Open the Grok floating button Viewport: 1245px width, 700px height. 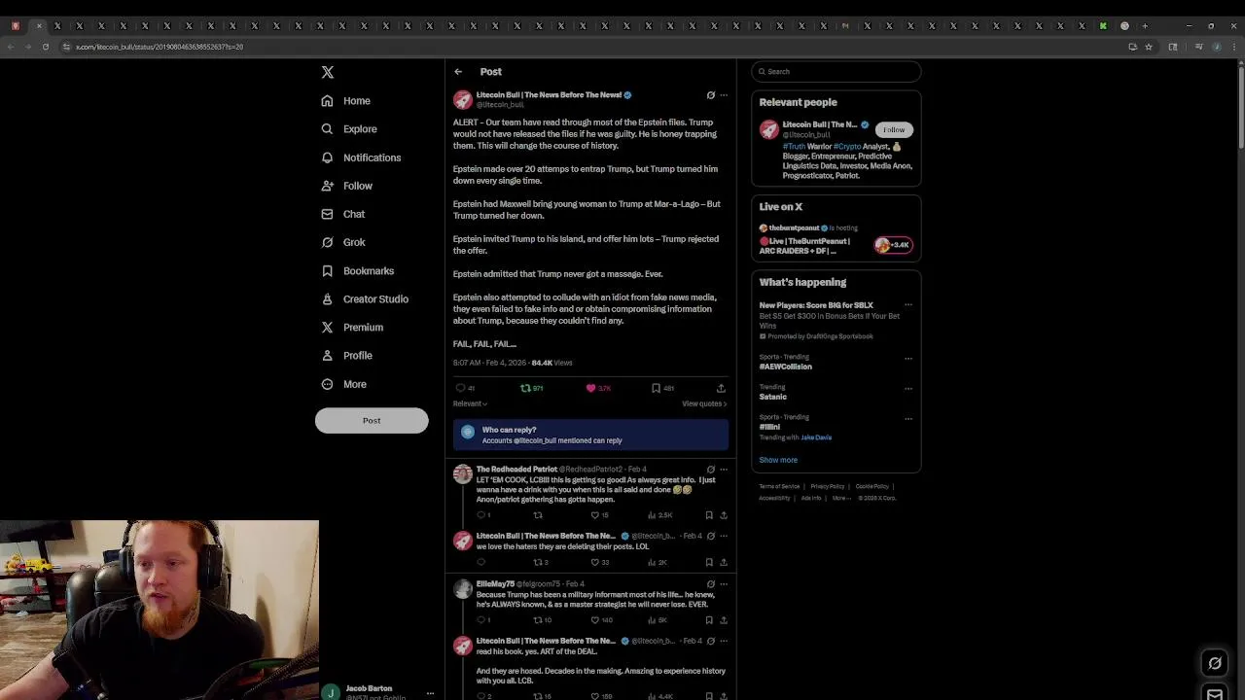[x=1215, y=663]
